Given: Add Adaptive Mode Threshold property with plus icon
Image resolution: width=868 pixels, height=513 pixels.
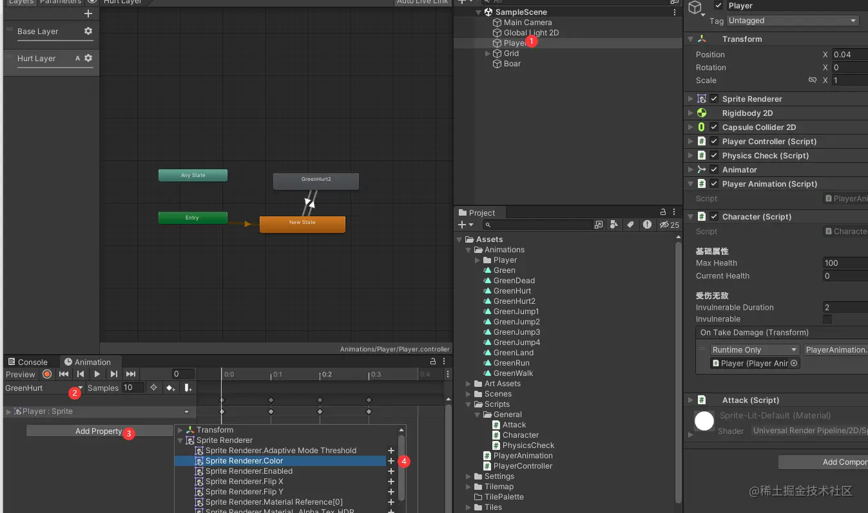Looking at the screenshot, I should (391, 451).
